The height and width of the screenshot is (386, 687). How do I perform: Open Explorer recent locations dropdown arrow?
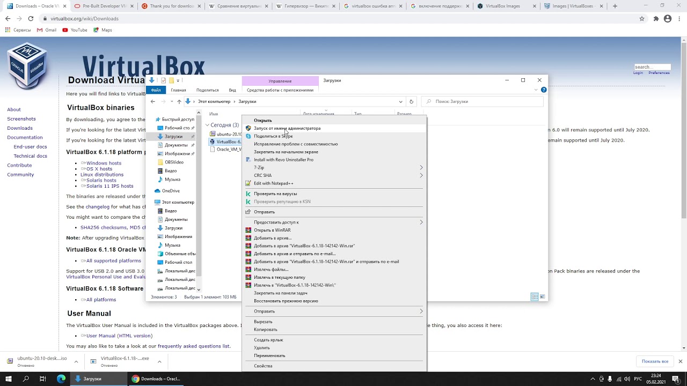tap(172, 101)
